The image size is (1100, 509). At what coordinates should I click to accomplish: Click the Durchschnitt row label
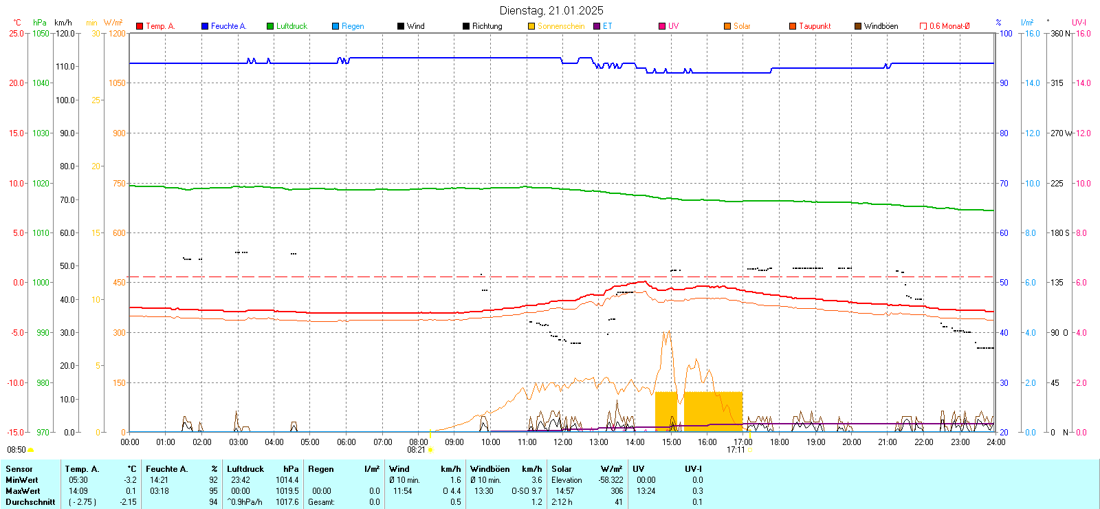30,502
